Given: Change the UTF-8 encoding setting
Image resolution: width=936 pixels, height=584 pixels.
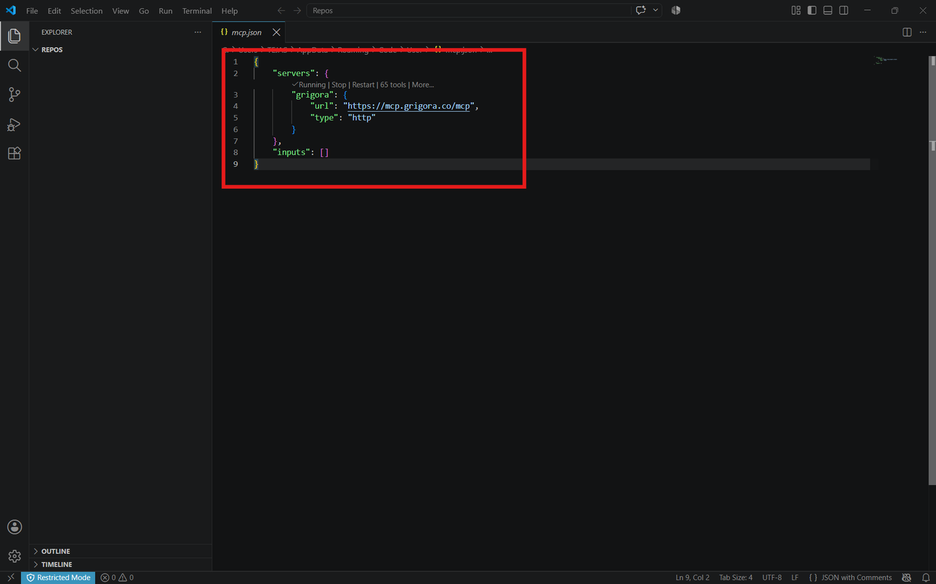Looking at the screenshot, I should 772,577.
